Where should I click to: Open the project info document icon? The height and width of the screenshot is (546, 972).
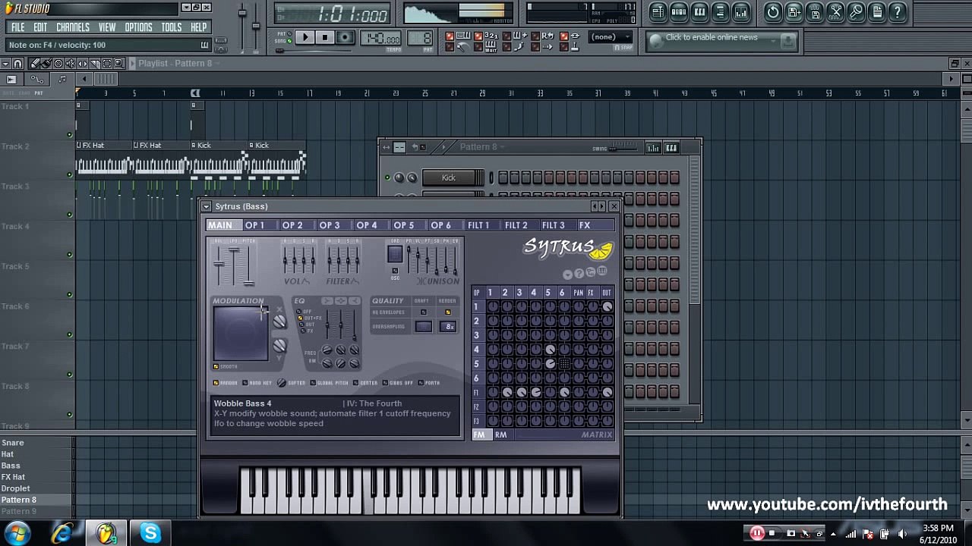coord(877,12)
